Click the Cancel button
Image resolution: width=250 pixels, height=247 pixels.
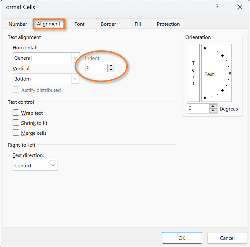227,238
